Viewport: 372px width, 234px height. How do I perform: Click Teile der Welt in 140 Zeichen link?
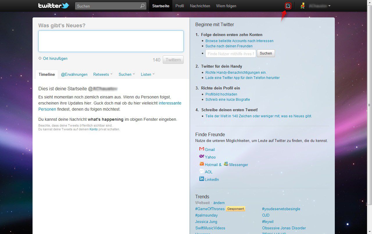click(x=259, y=116)
